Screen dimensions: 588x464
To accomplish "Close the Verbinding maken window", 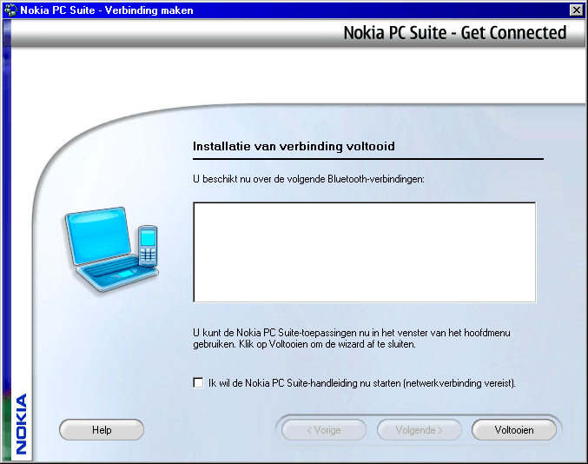I will (576, 10).
